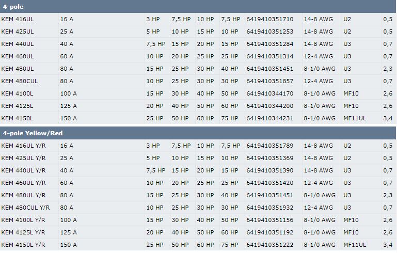The width and height of the screenshot is (397, 253).
Task: Select the KEM 416UL model name
Action: pyautogui.click(x=18, y=19)
